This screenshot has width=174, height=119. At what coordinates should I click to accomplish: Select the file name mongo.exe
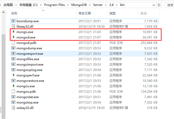point(25,32)
